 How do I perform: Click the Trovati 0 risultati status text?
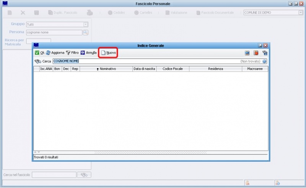46,157
